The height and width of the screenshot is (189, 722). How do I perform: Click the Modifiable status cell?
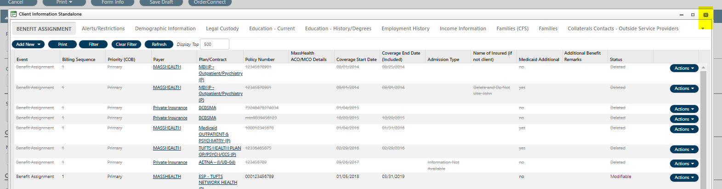point(620,177)
